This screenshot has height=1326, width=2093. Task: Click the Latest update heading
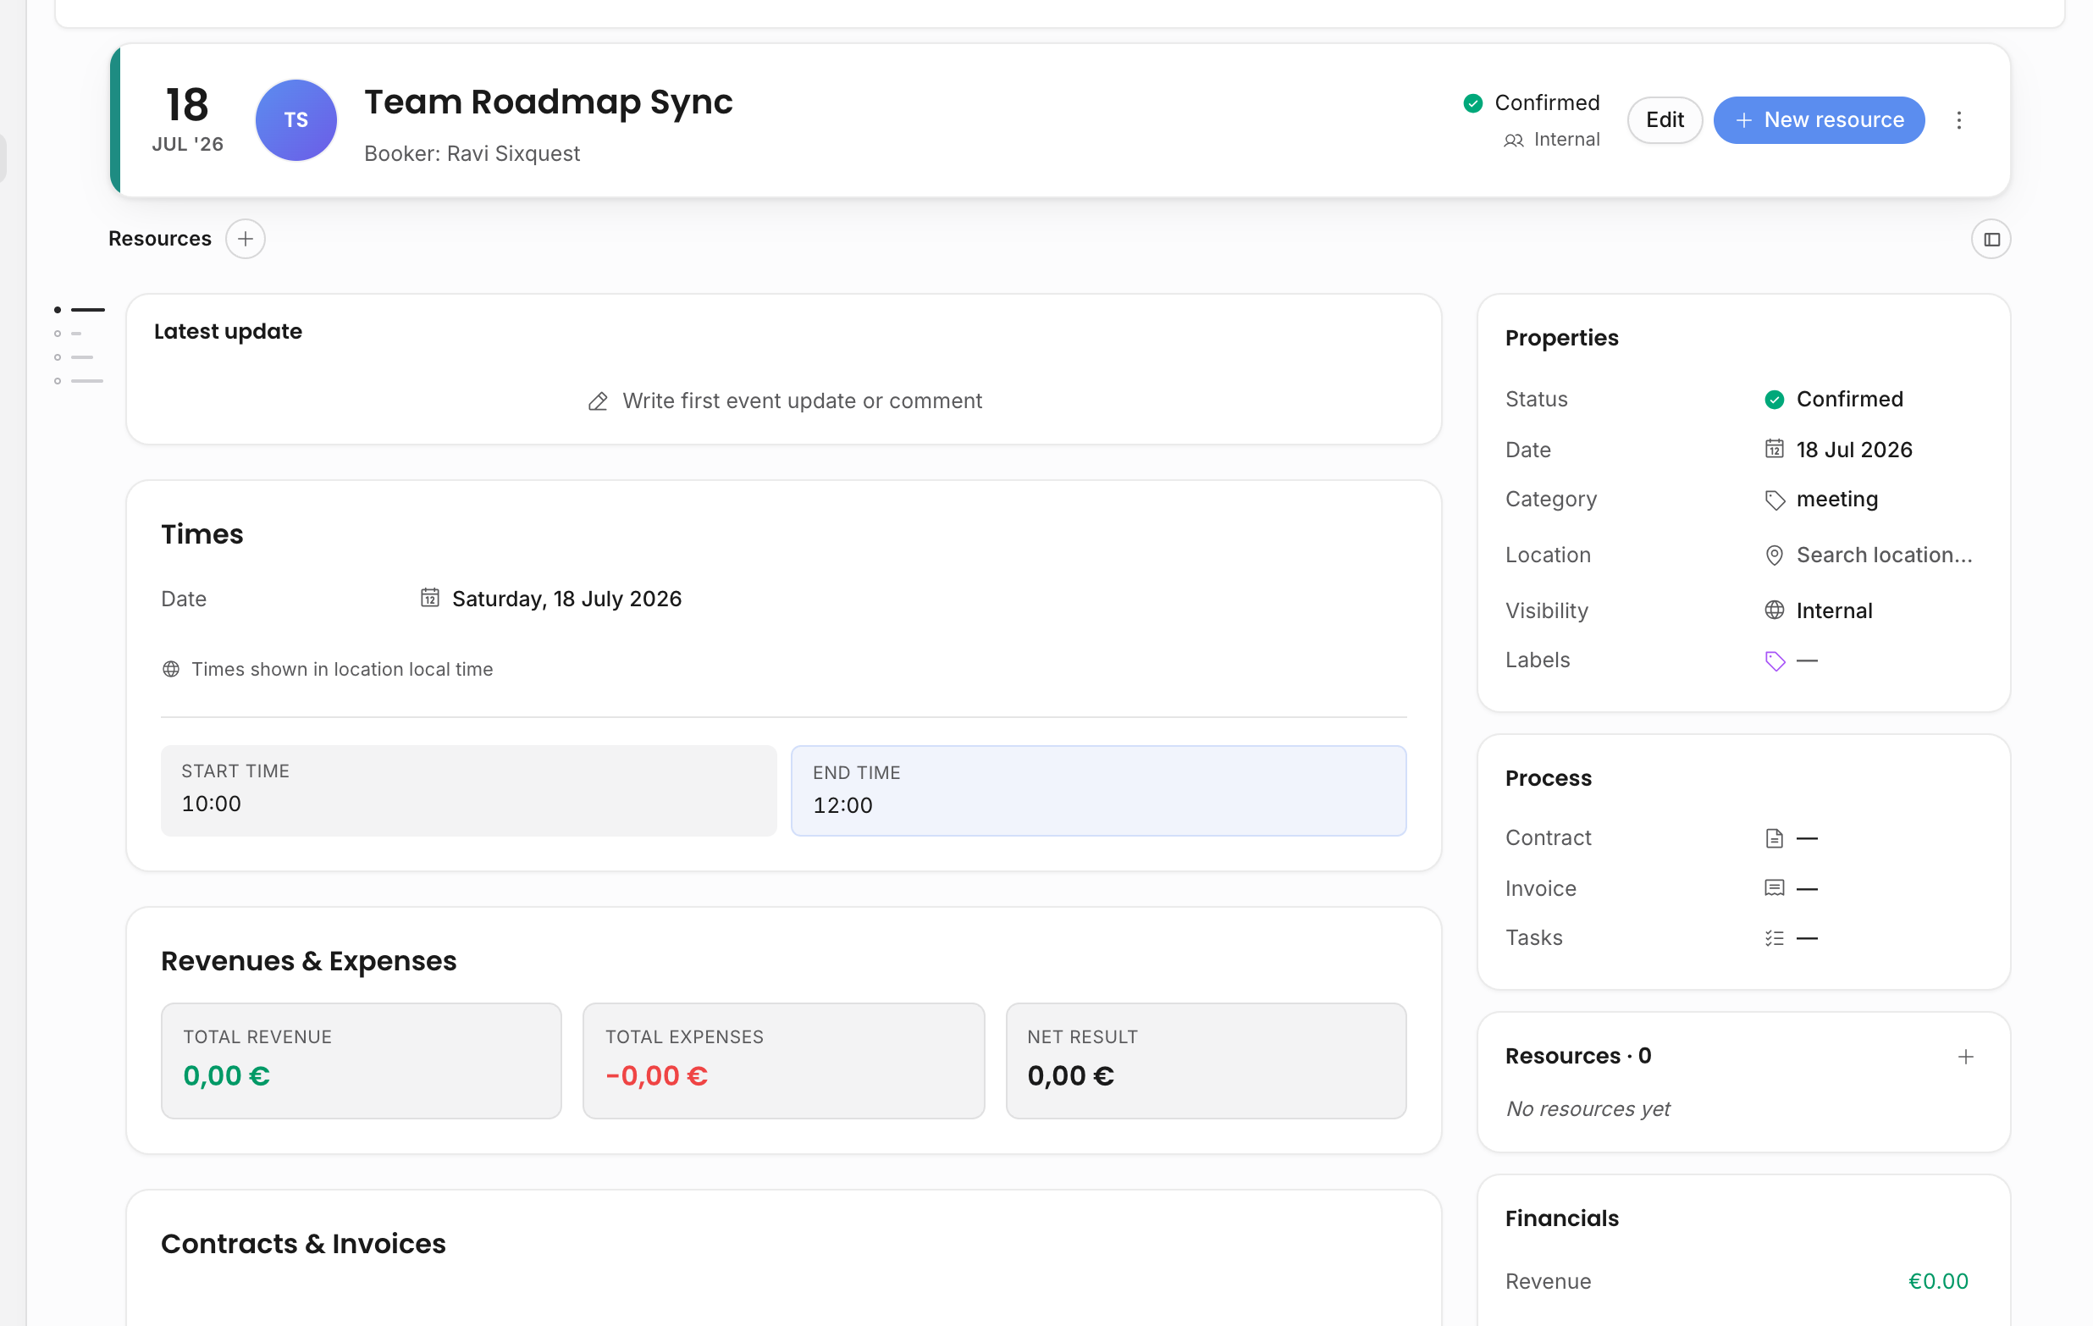pos(228,331)
